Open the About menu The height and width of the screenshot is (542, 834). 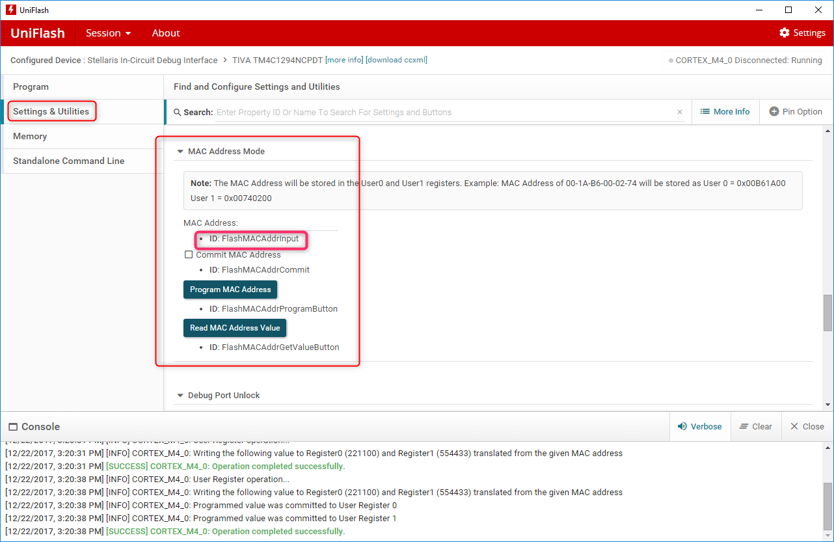coord(166,33)
